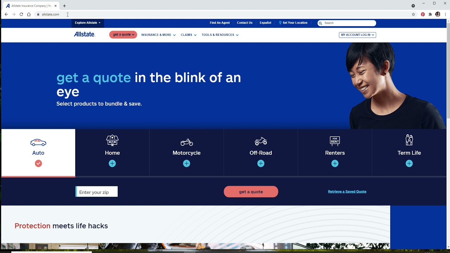Deselect the Auto checkmark toggle
This screenshot has height=253, width=450.
[38, 163]
